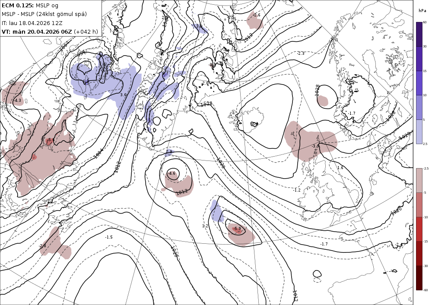Click the legend tick label 30
Viewport: 432px width, 305px height.
(x=425, y=47)
